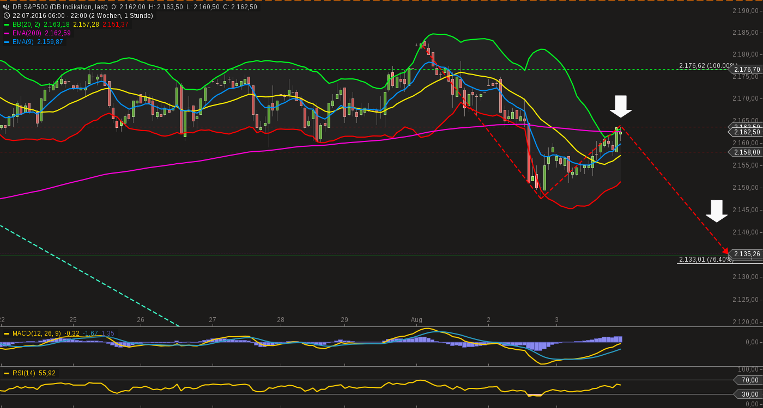
Task: Click the EMA(9) value 2.159,87
Action: point(50,42)
